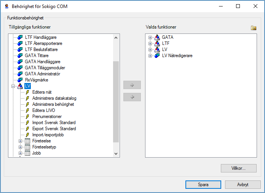Click the table icon beside Företeelsetyp
The width and height of the screenshot is (265, 193).
coord(27,147)
